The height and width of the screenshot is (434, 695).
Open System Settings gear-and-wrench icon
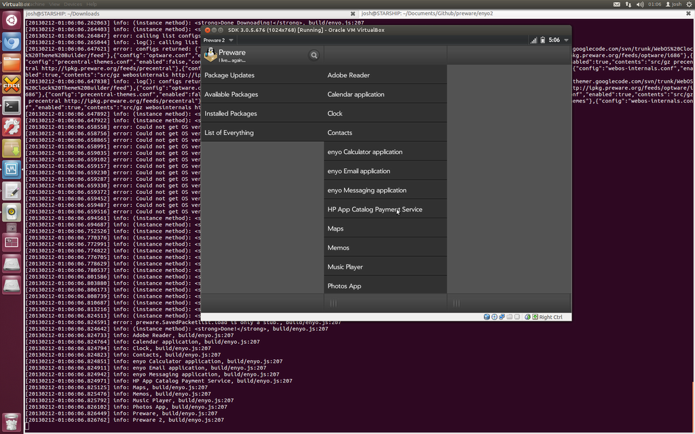pos(12,127)
